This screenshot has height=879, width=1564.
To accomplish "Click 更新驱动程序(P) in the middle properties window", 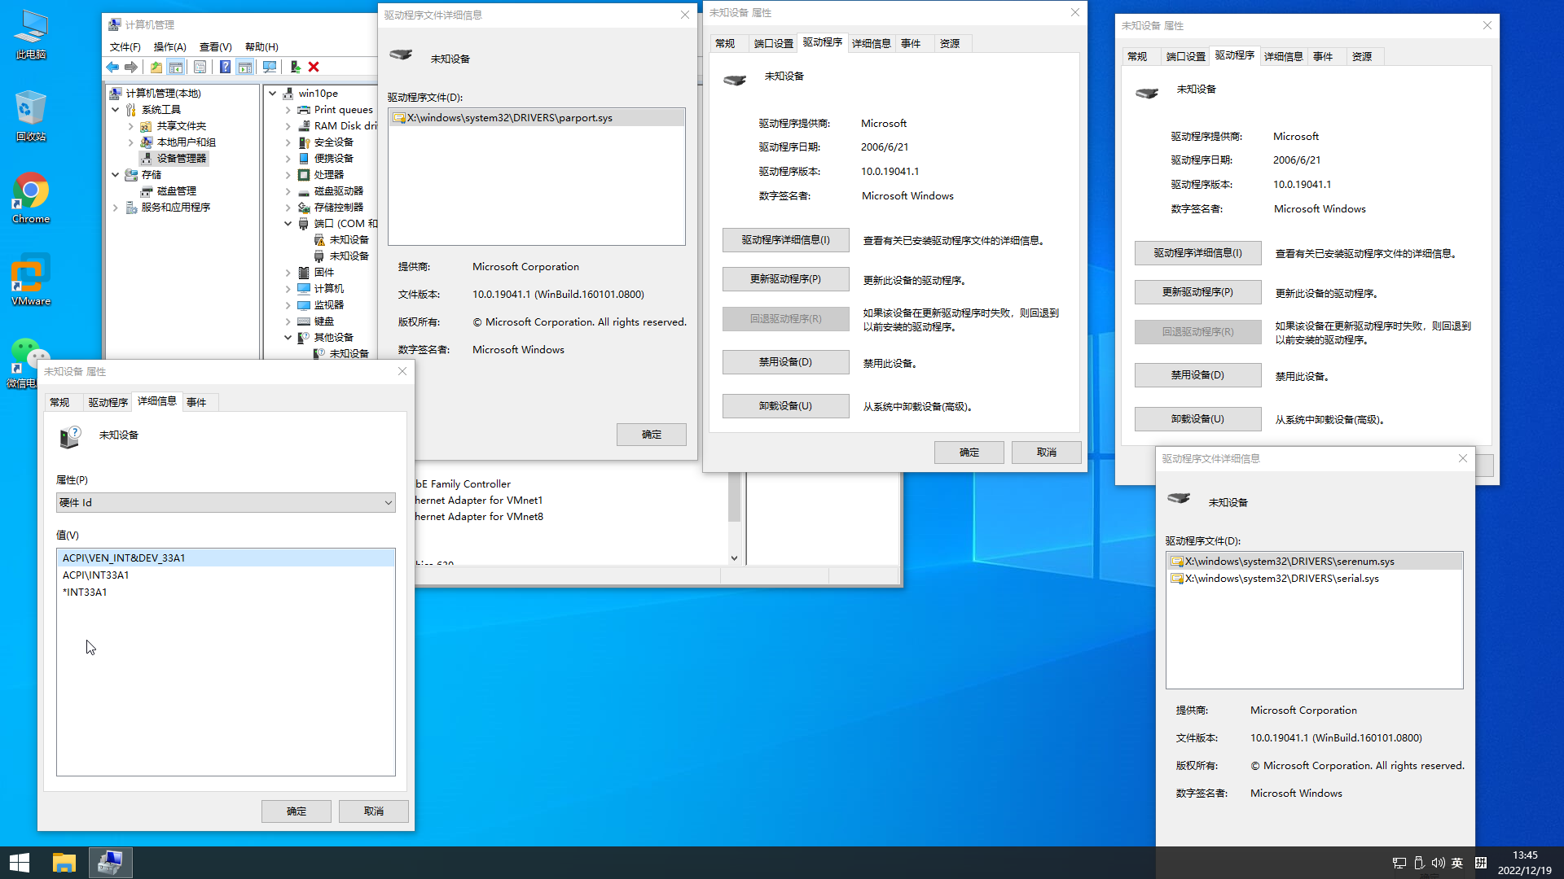I will coord(785,279).
